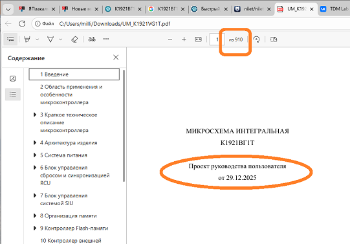Expand chapter 7 Блок управления системой SIU
The height and width of the screenshot is (244, 350).
tap(35, 195)
